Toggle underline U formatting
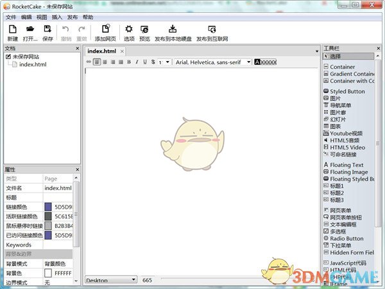Viewport: 385px width, 289px height. coord(145,62)
